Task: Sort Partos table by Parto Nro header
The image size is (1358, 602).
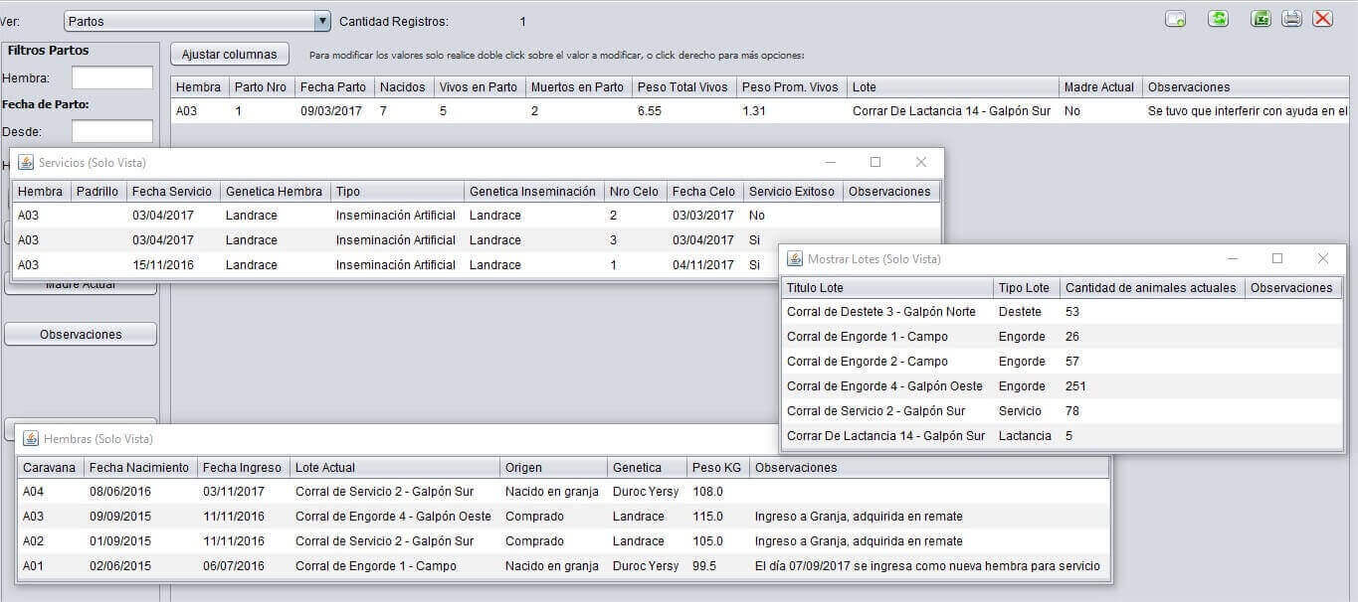Action: tap(262, 87)
